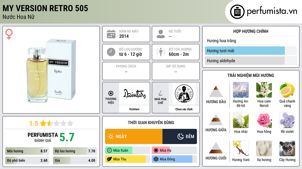The image size is (302, 169).
Task: Click the Hương cuối pyramid icon
Action: coord(216,148)
